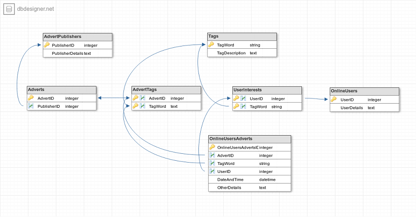416x223 pixels.
Task: Click the primary key icon beside PublisherID in AdvertPublishers
Action: pos(47,45)
